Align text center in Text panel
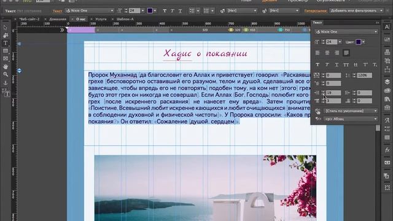This screenshot has width=393, height=221. [327, 53]
